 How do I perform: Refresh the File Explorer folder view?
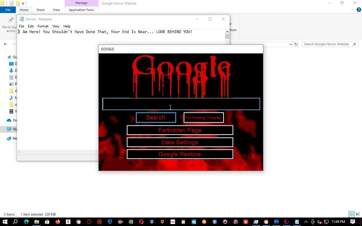tap(296, 44)
